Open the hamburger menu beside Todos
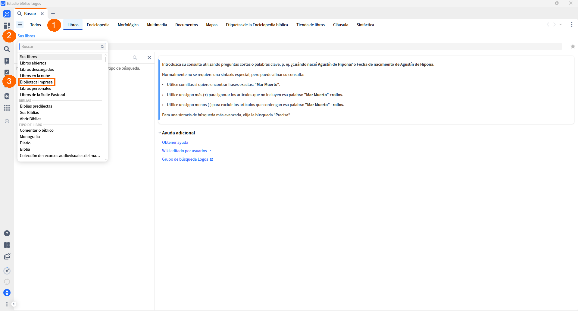578x311 pixels. click(20, 24)
